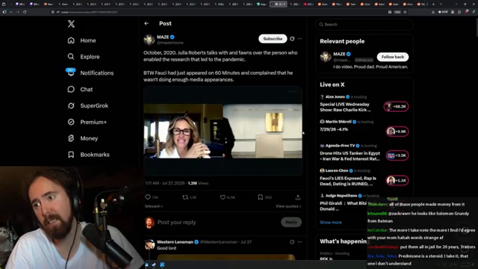The width and height of the screenshot is (478, 269).
Task: Click browser reload icon
Action: click(x=25, y=12)
